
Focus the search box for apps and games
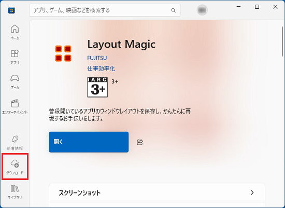point(105,10)
